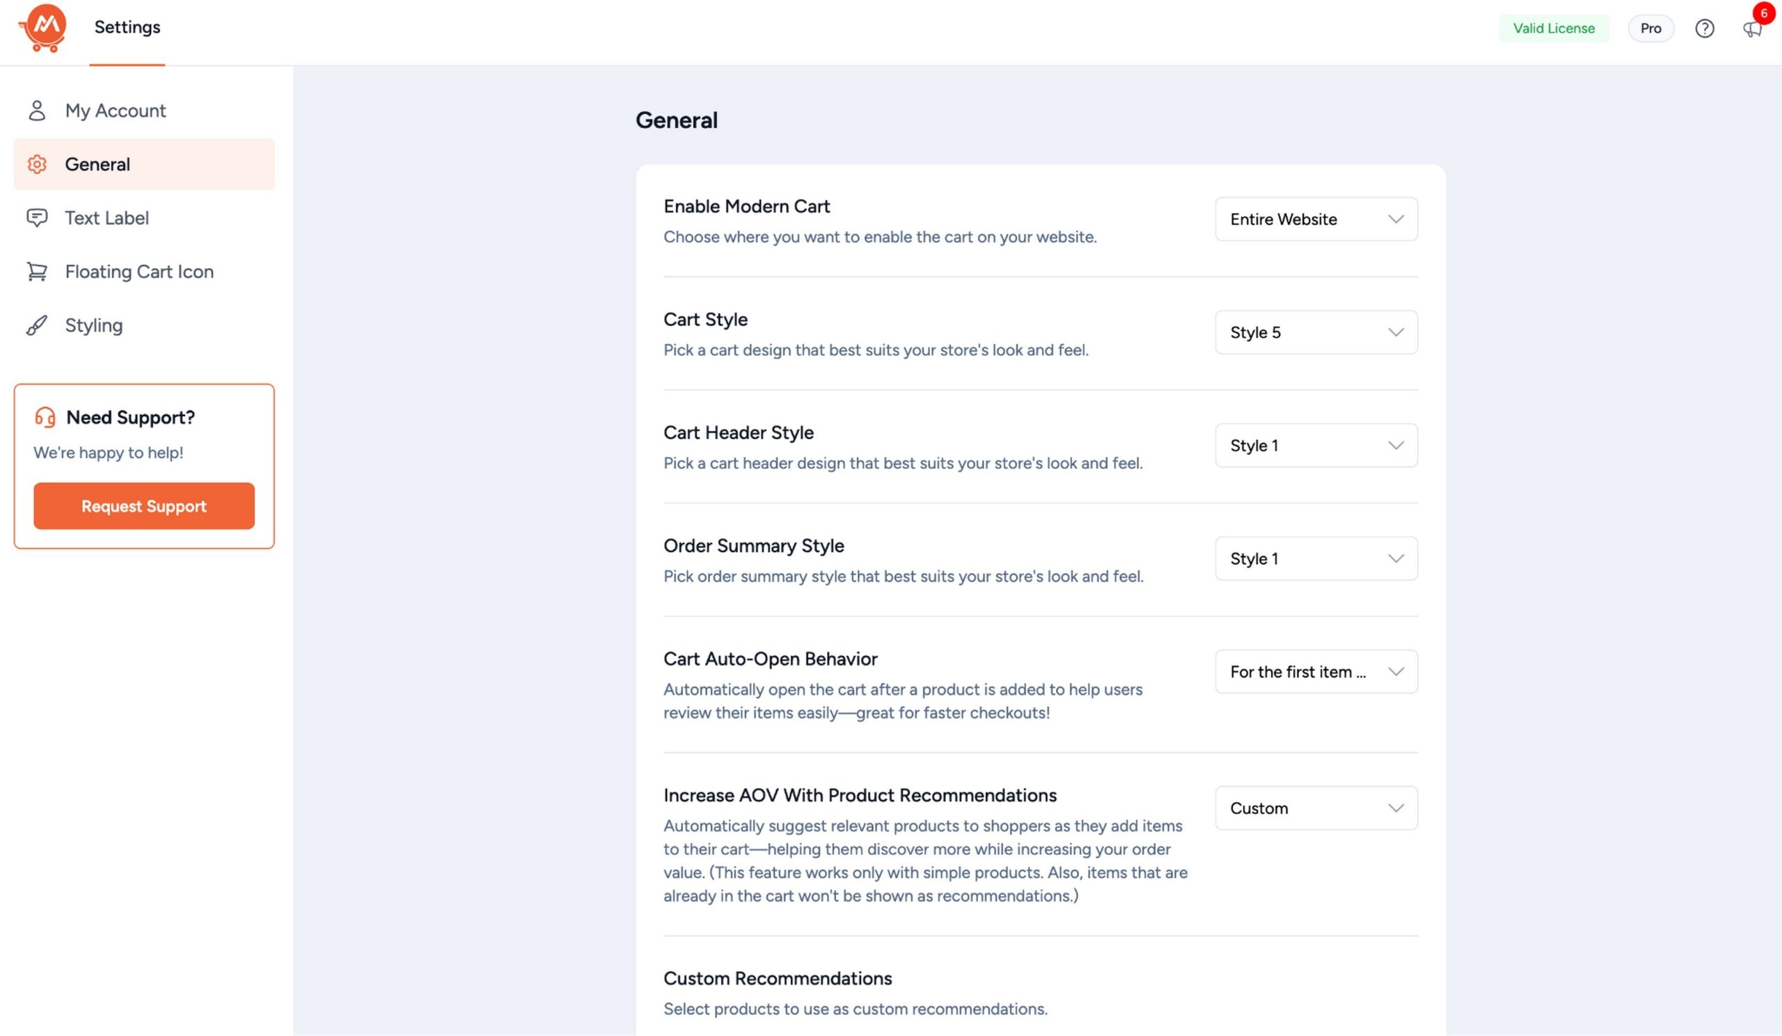Change the Product Recommendations Custom dropdown

pos(1316,808)
